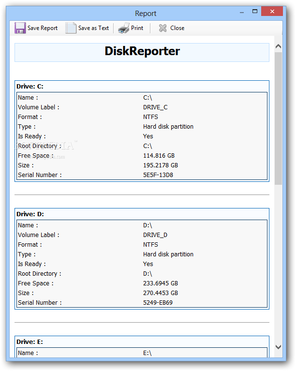Screen dimensions: 296x371
Task: Click Drive D's 'Hard disk partition' type value
Action: coord(168,254)
